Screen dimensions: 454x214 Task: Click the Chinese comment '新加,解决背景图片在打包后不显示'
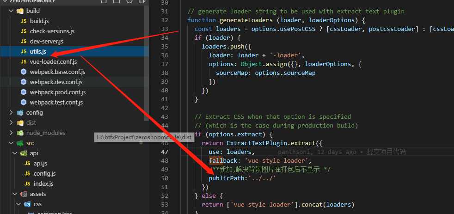coord(269,170)
